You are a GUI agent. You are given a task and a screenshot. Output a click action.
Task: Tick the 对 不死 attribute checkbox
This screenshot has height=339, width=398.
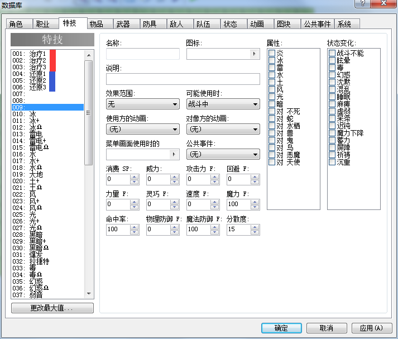272,111
